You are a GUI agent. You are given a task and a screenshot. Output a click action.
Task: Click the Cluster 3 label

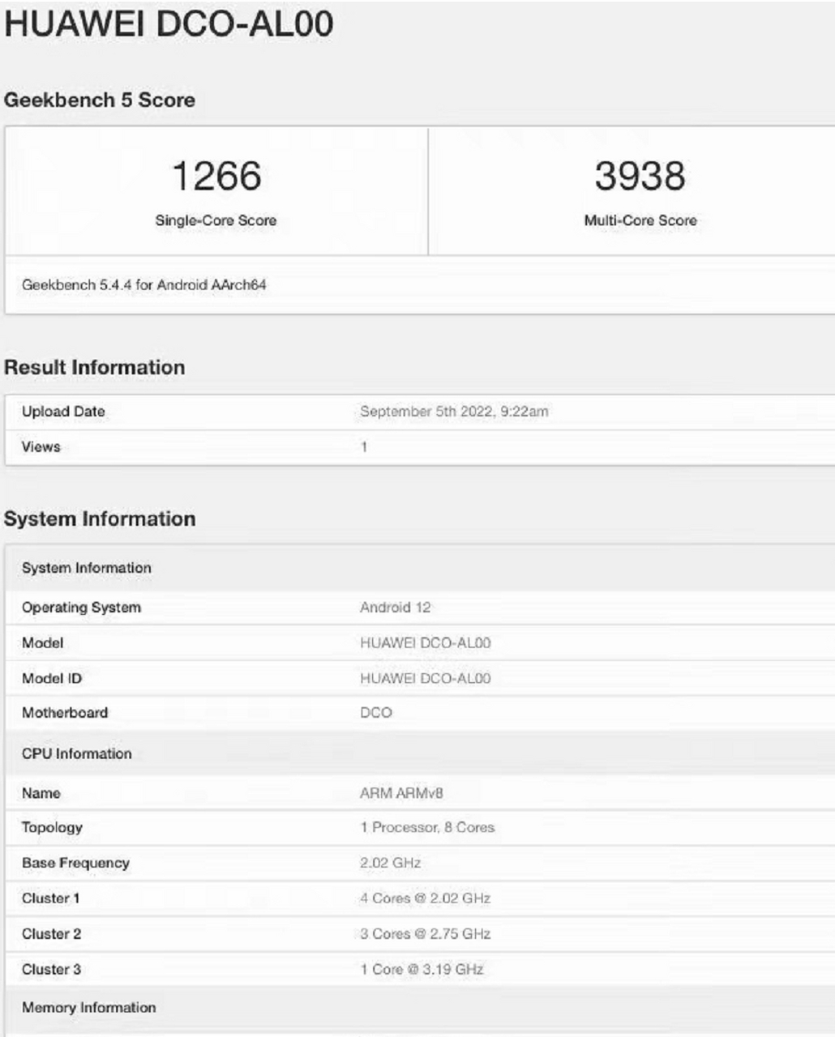[52, 970]
